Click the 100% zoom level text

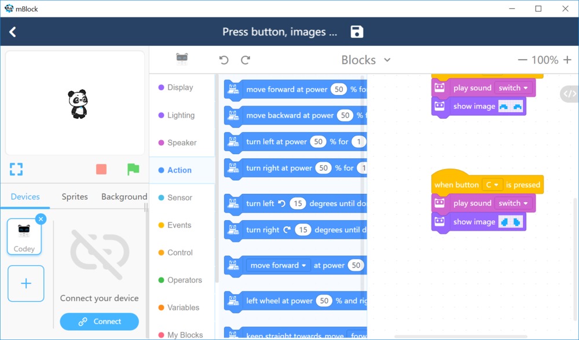click(x=545, y=60)
